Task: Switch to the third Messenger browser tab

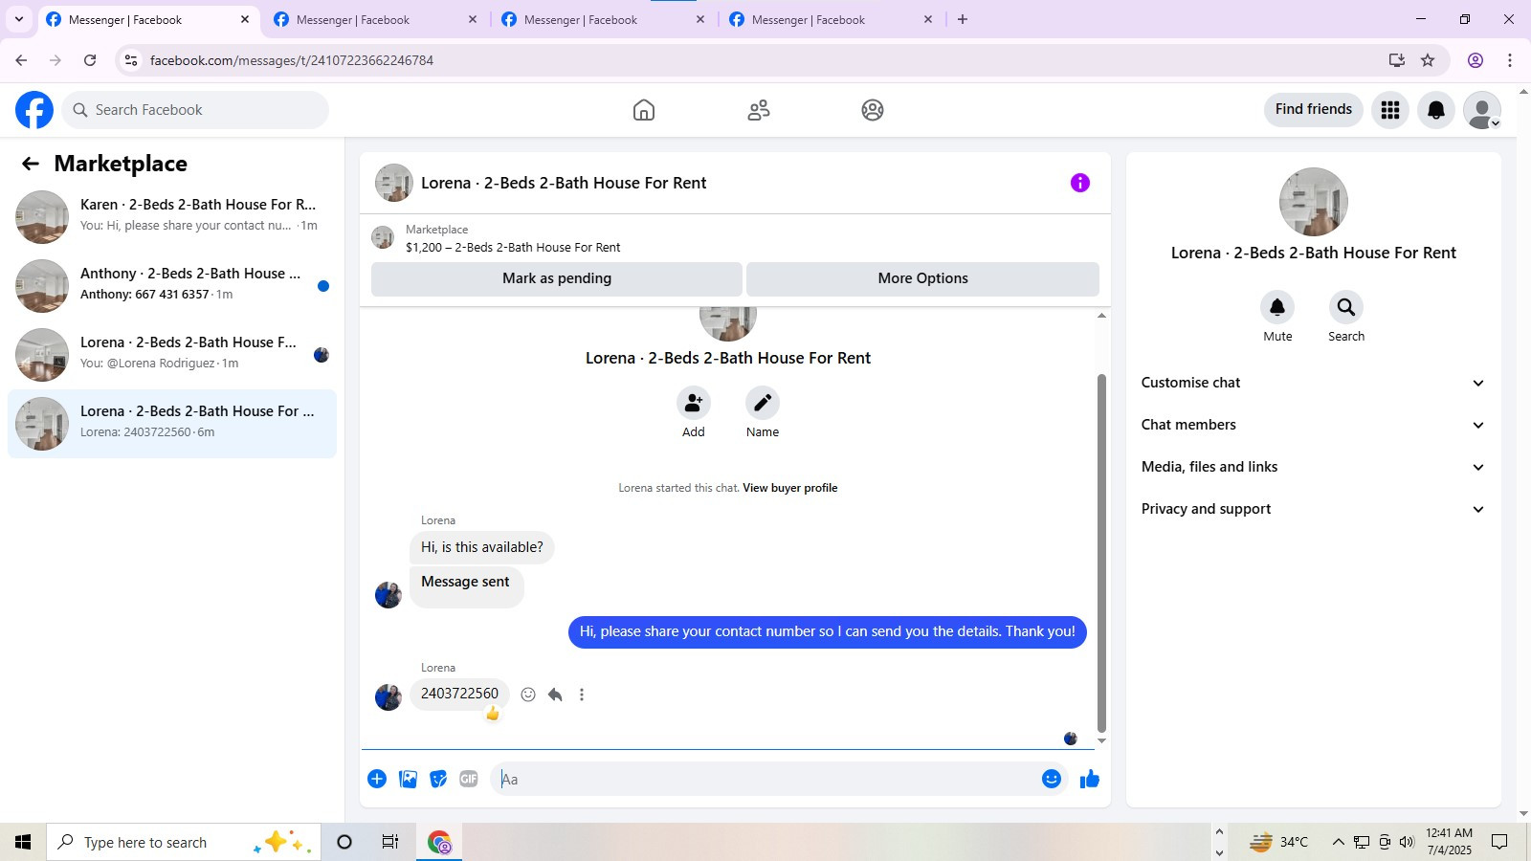Action: point(603,20)
